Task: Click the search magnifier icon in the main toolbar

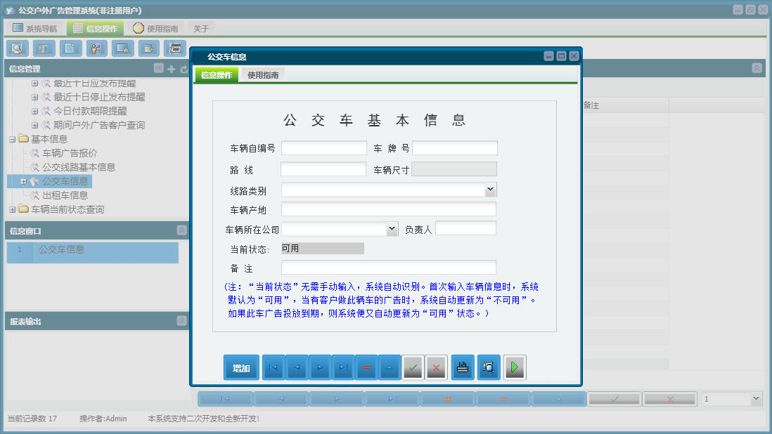Action: pos(17,48)
